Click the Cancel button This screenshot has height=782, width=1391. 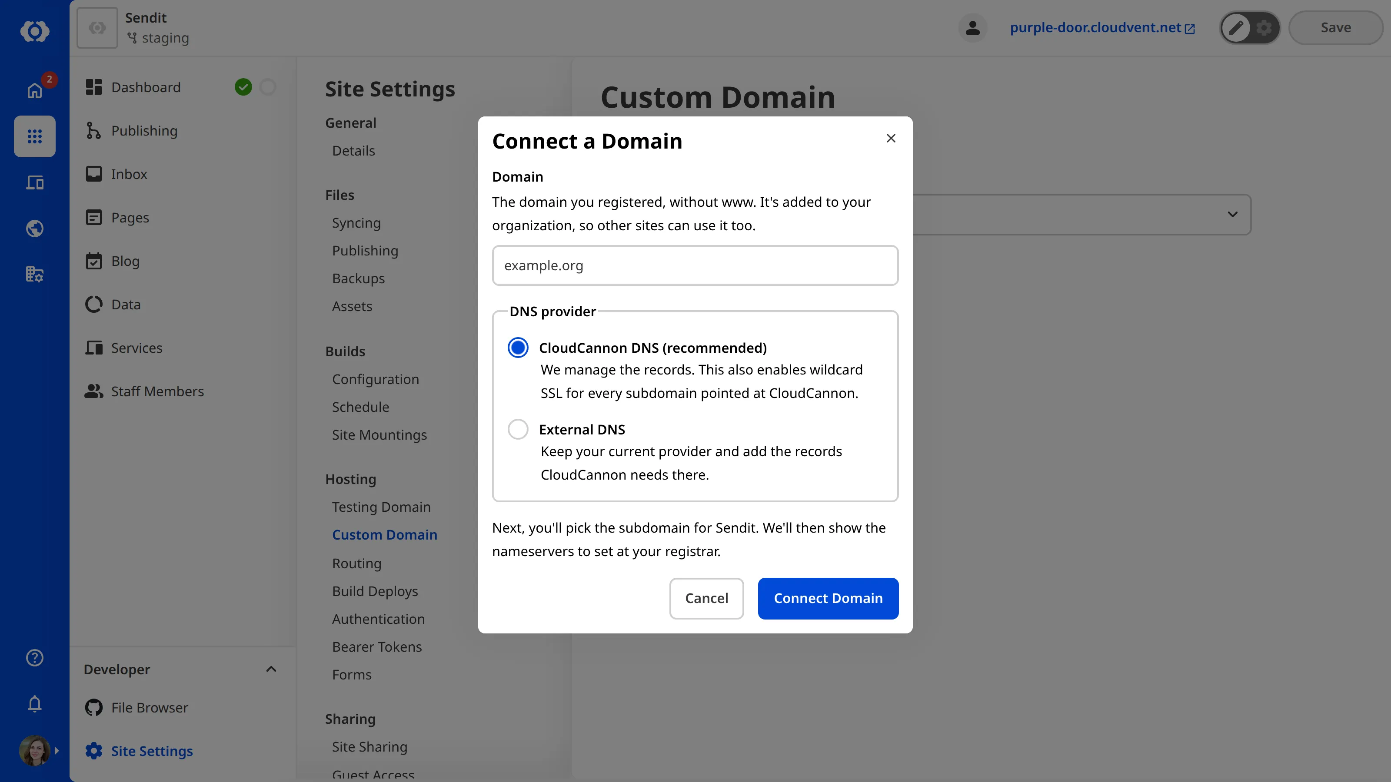pyautogui.click(x=706, y=598)
